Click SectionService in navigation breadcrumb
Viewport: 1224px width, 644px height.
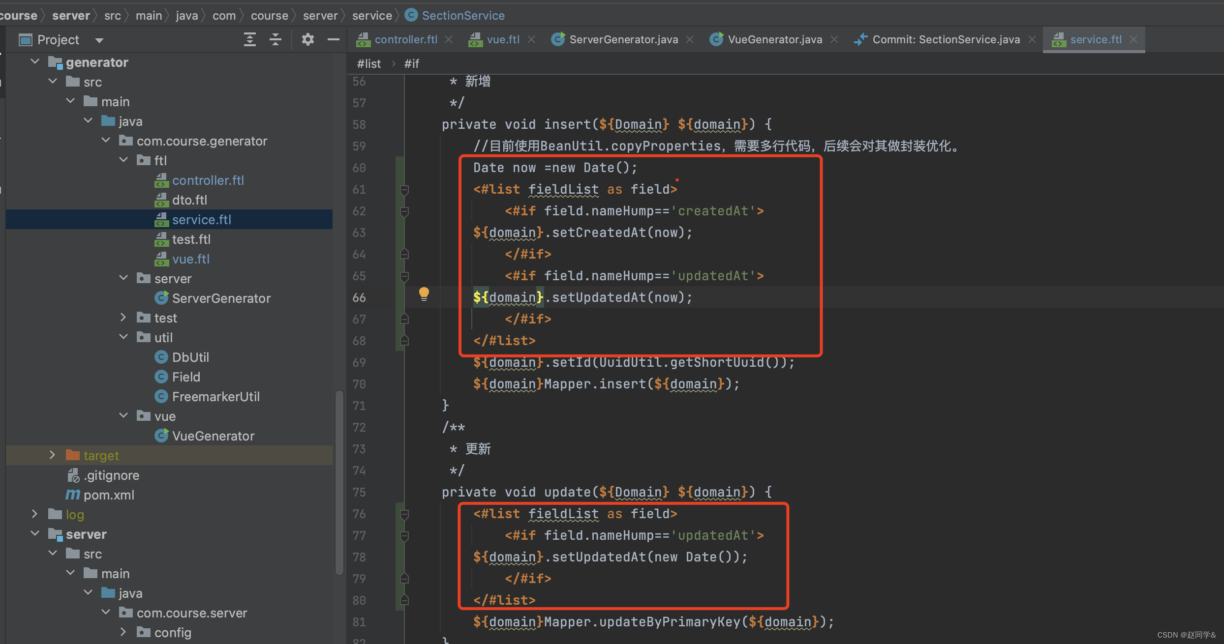[462, 16]
